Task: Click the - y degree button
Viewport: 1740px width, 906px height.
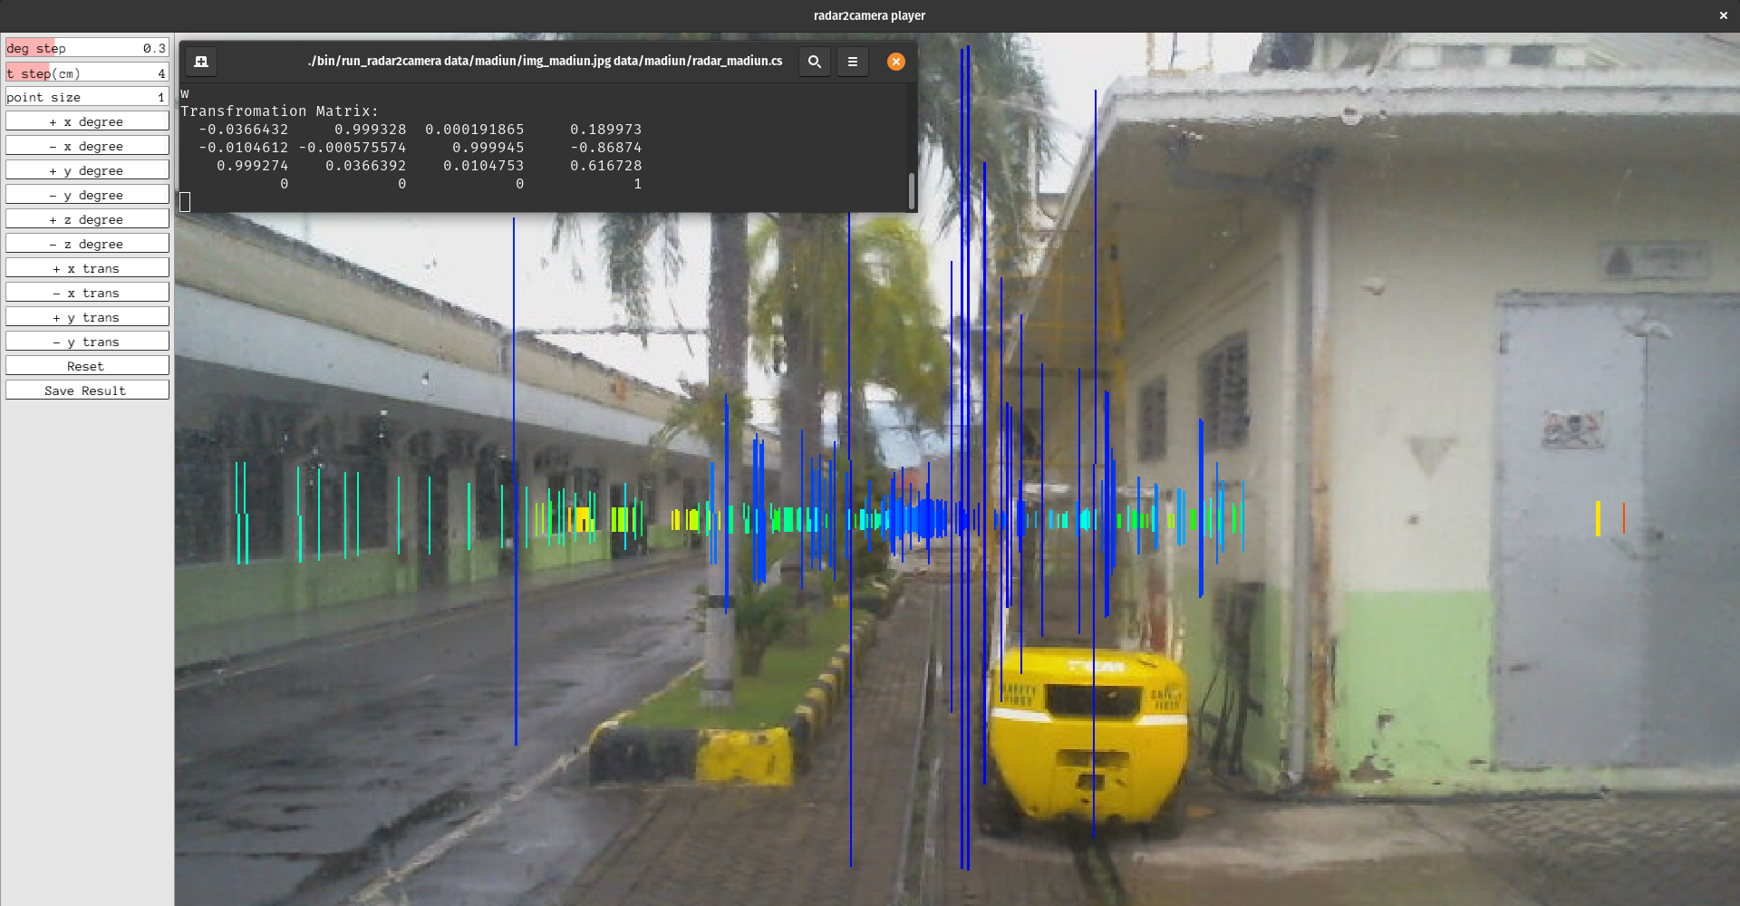Action: pyautogui.click(x=87, y=195)
